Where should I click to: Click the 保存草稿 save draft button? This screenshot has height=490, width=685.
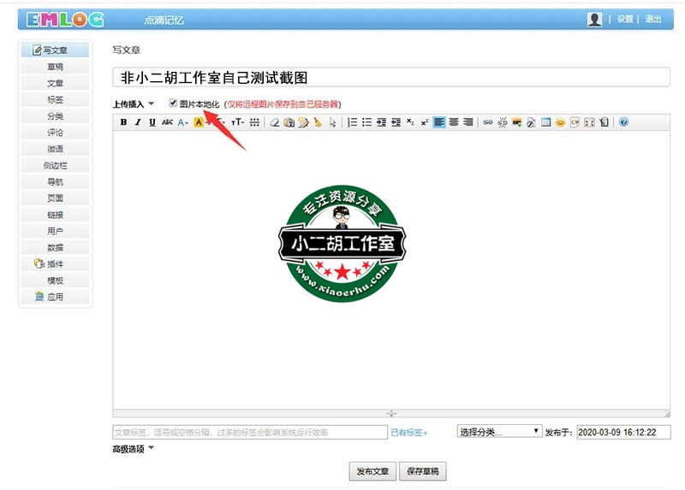click(x=423, y=471)
